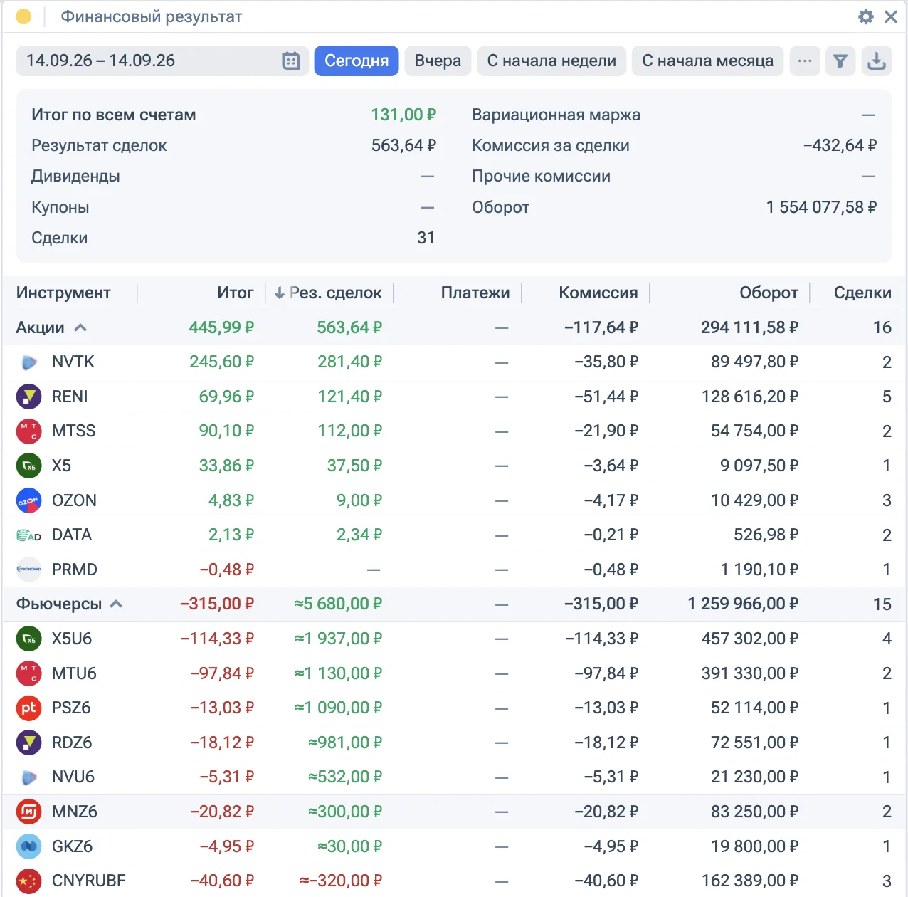
Task: Open the widget settings gear
Action: click(x=865, y=16)
